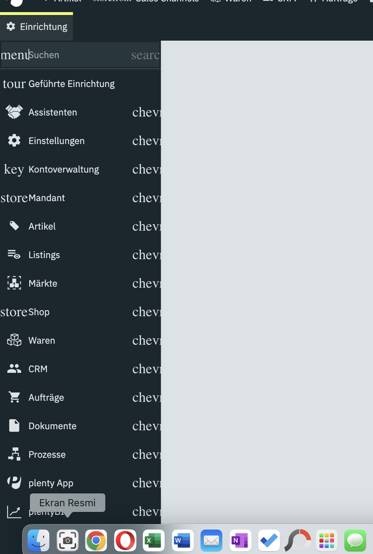Click the Suchen search input field
Viewport: 373px width, 554px height.
click(78, 55)
